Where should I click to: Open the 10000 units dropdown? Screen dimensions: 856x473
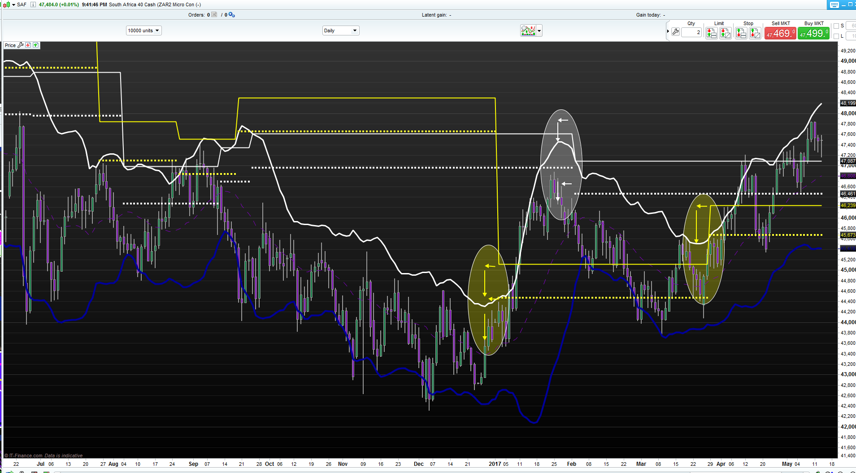143,30
